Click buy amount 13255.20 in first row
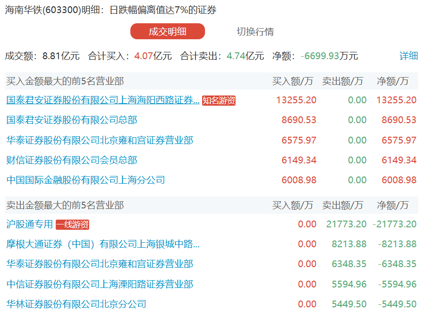426x318 pixels. tap(296, 100)
